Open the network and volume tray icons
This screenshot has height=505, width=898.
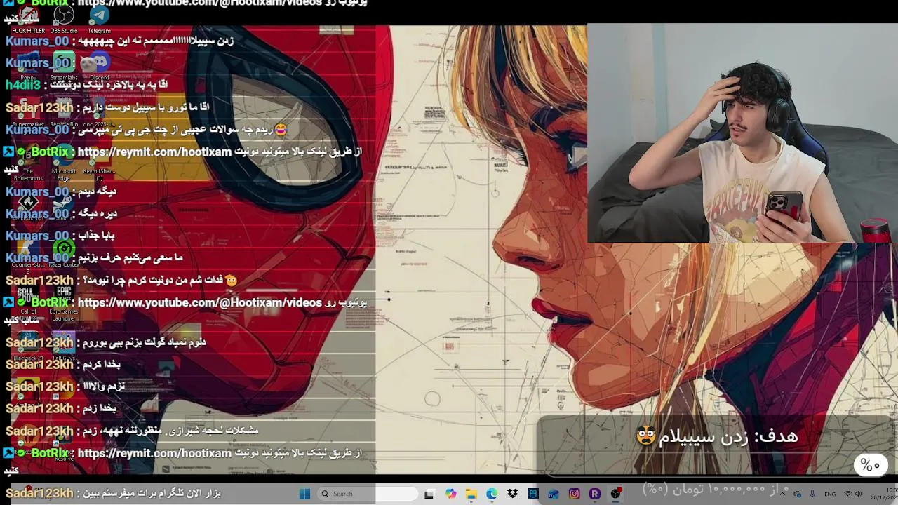pyautogui.click(x=852, y=494)
